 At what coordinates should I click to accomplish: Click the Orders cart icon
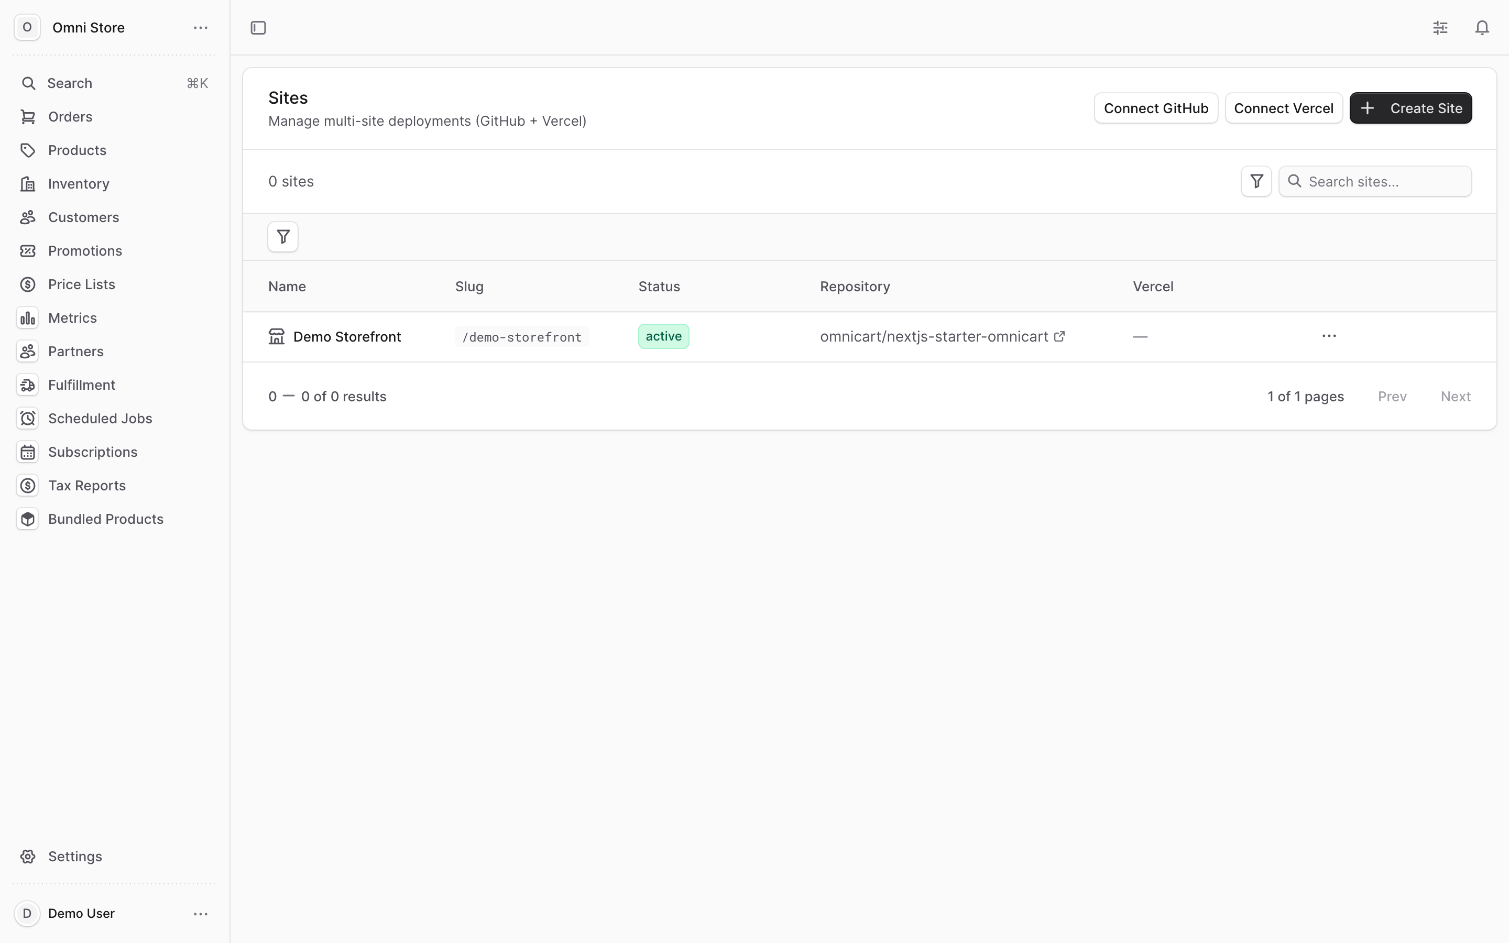28,117
